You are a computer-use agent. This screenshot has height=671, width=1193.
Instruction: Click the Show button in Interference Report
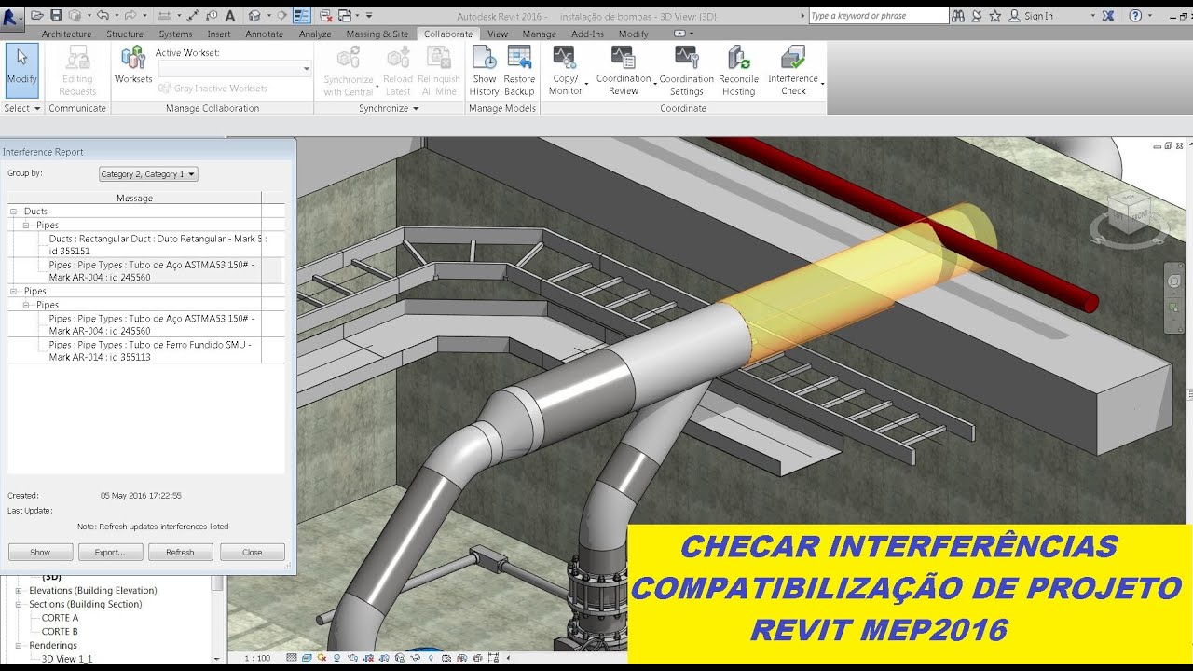(40, 552)
